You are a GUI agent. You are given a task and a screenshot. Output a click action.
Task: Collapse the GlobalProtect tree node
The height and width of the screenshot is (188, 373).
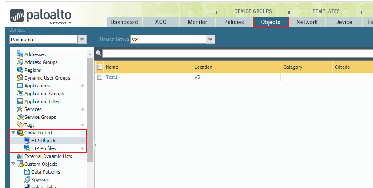click(x=13, y=133)
